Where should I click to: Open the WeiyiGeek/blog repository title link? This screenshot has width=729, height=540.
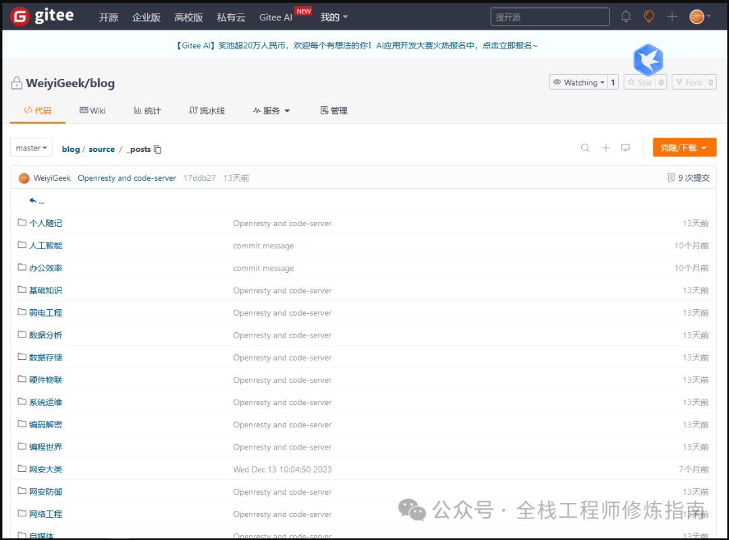(70, 83)
